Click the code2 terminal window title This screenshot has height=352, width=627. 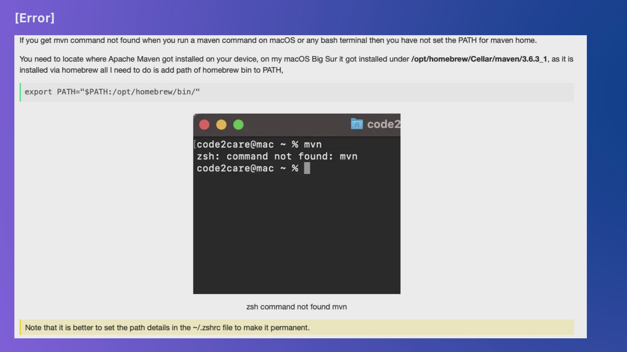[x=383, y=124]
